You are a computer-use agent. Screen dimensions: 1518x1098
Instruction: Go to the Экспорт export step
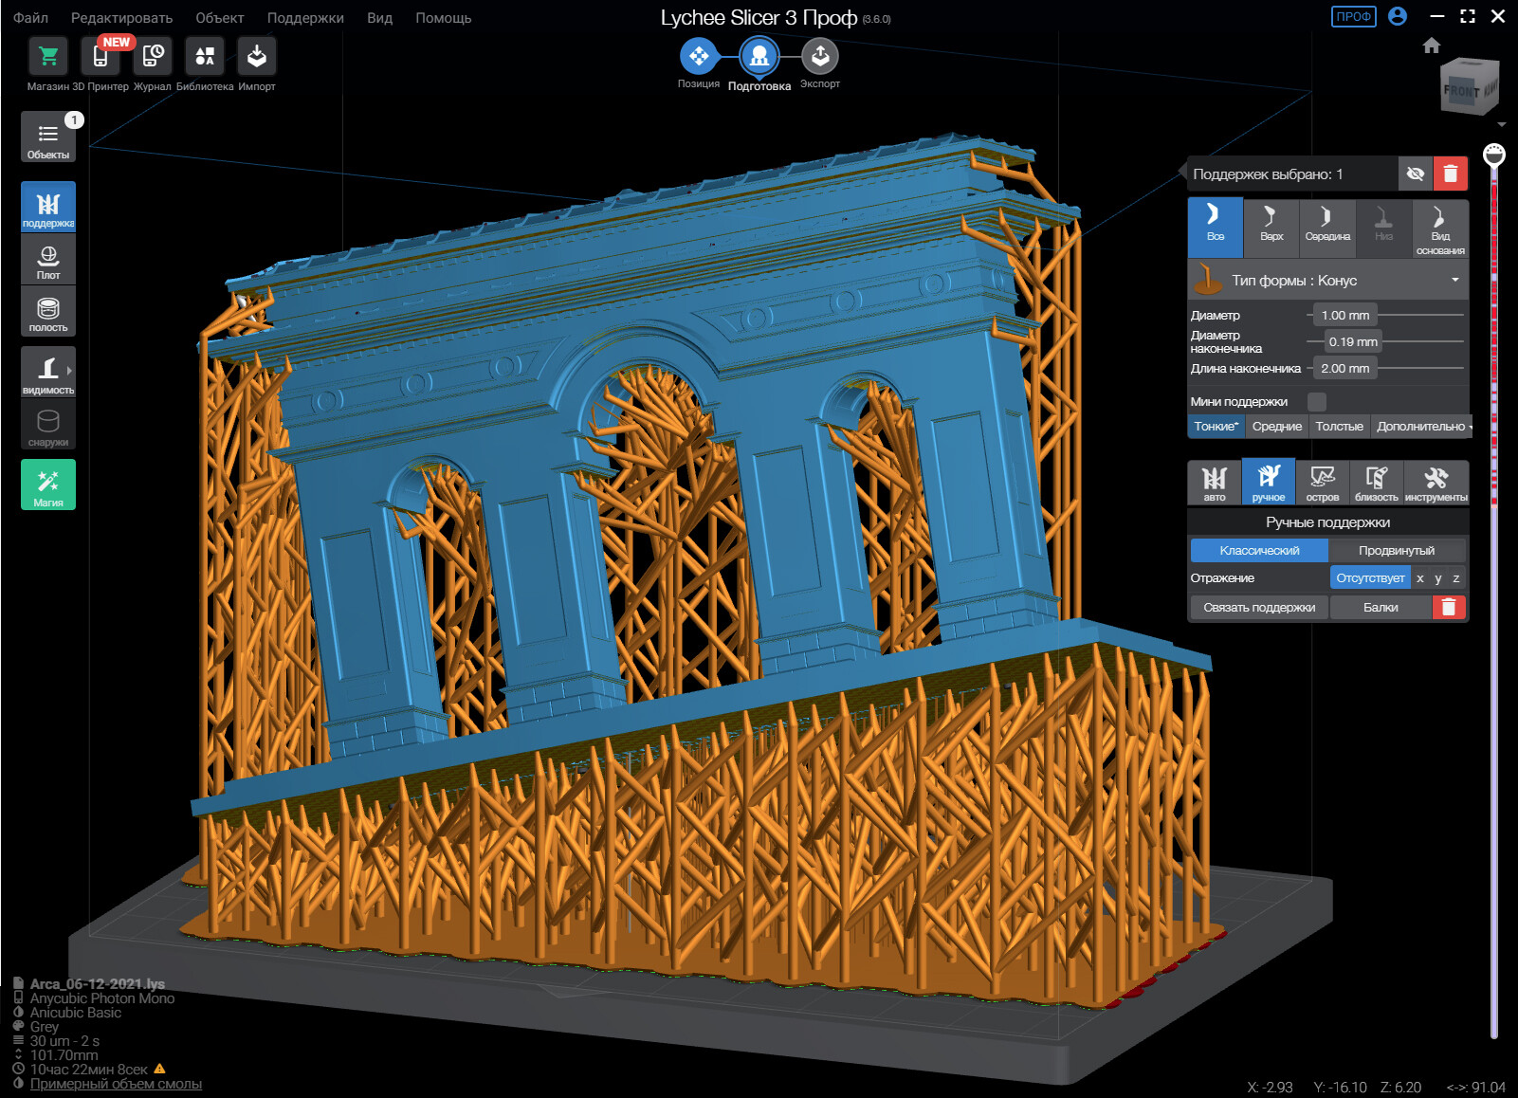(820, 57)
